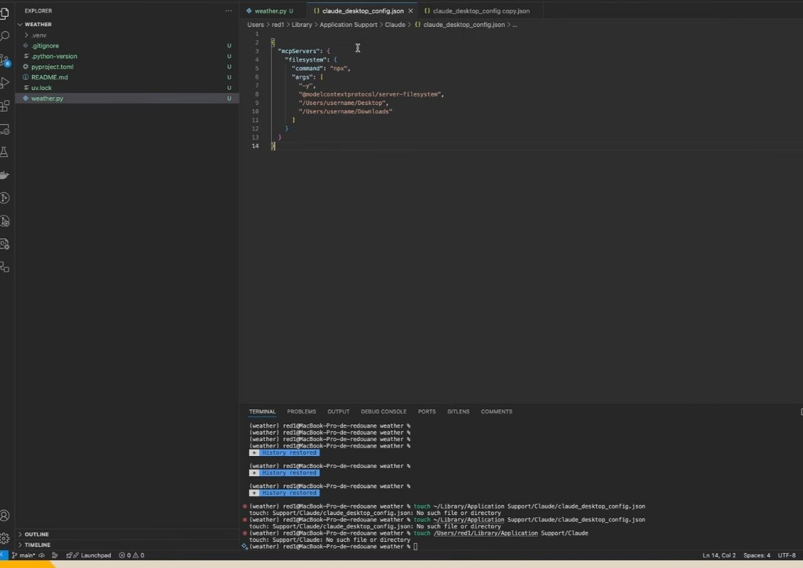Image resolution: width=803 pixels, height=568 pixels.
Task: Open the Docker view
Action: [5, 175]
